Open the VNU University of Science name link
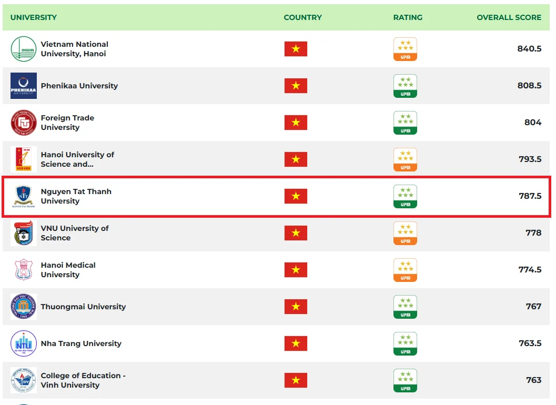 (75, 233)
